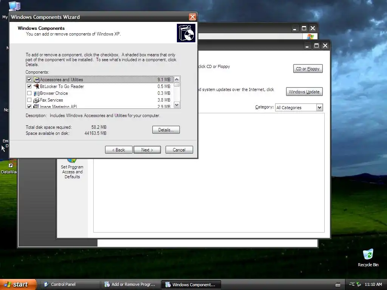Switch to Control Panel taskbar button
387x290 pixels.
70,284
